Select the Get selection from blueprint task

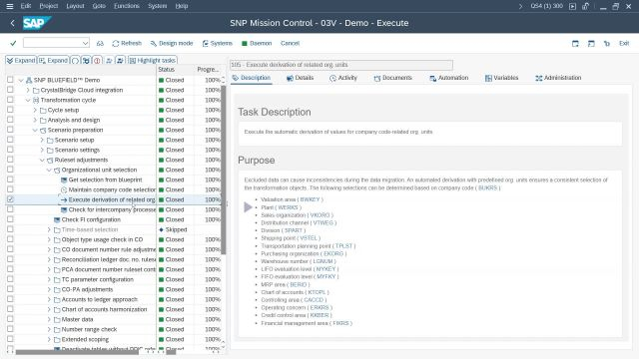point(105,179)
